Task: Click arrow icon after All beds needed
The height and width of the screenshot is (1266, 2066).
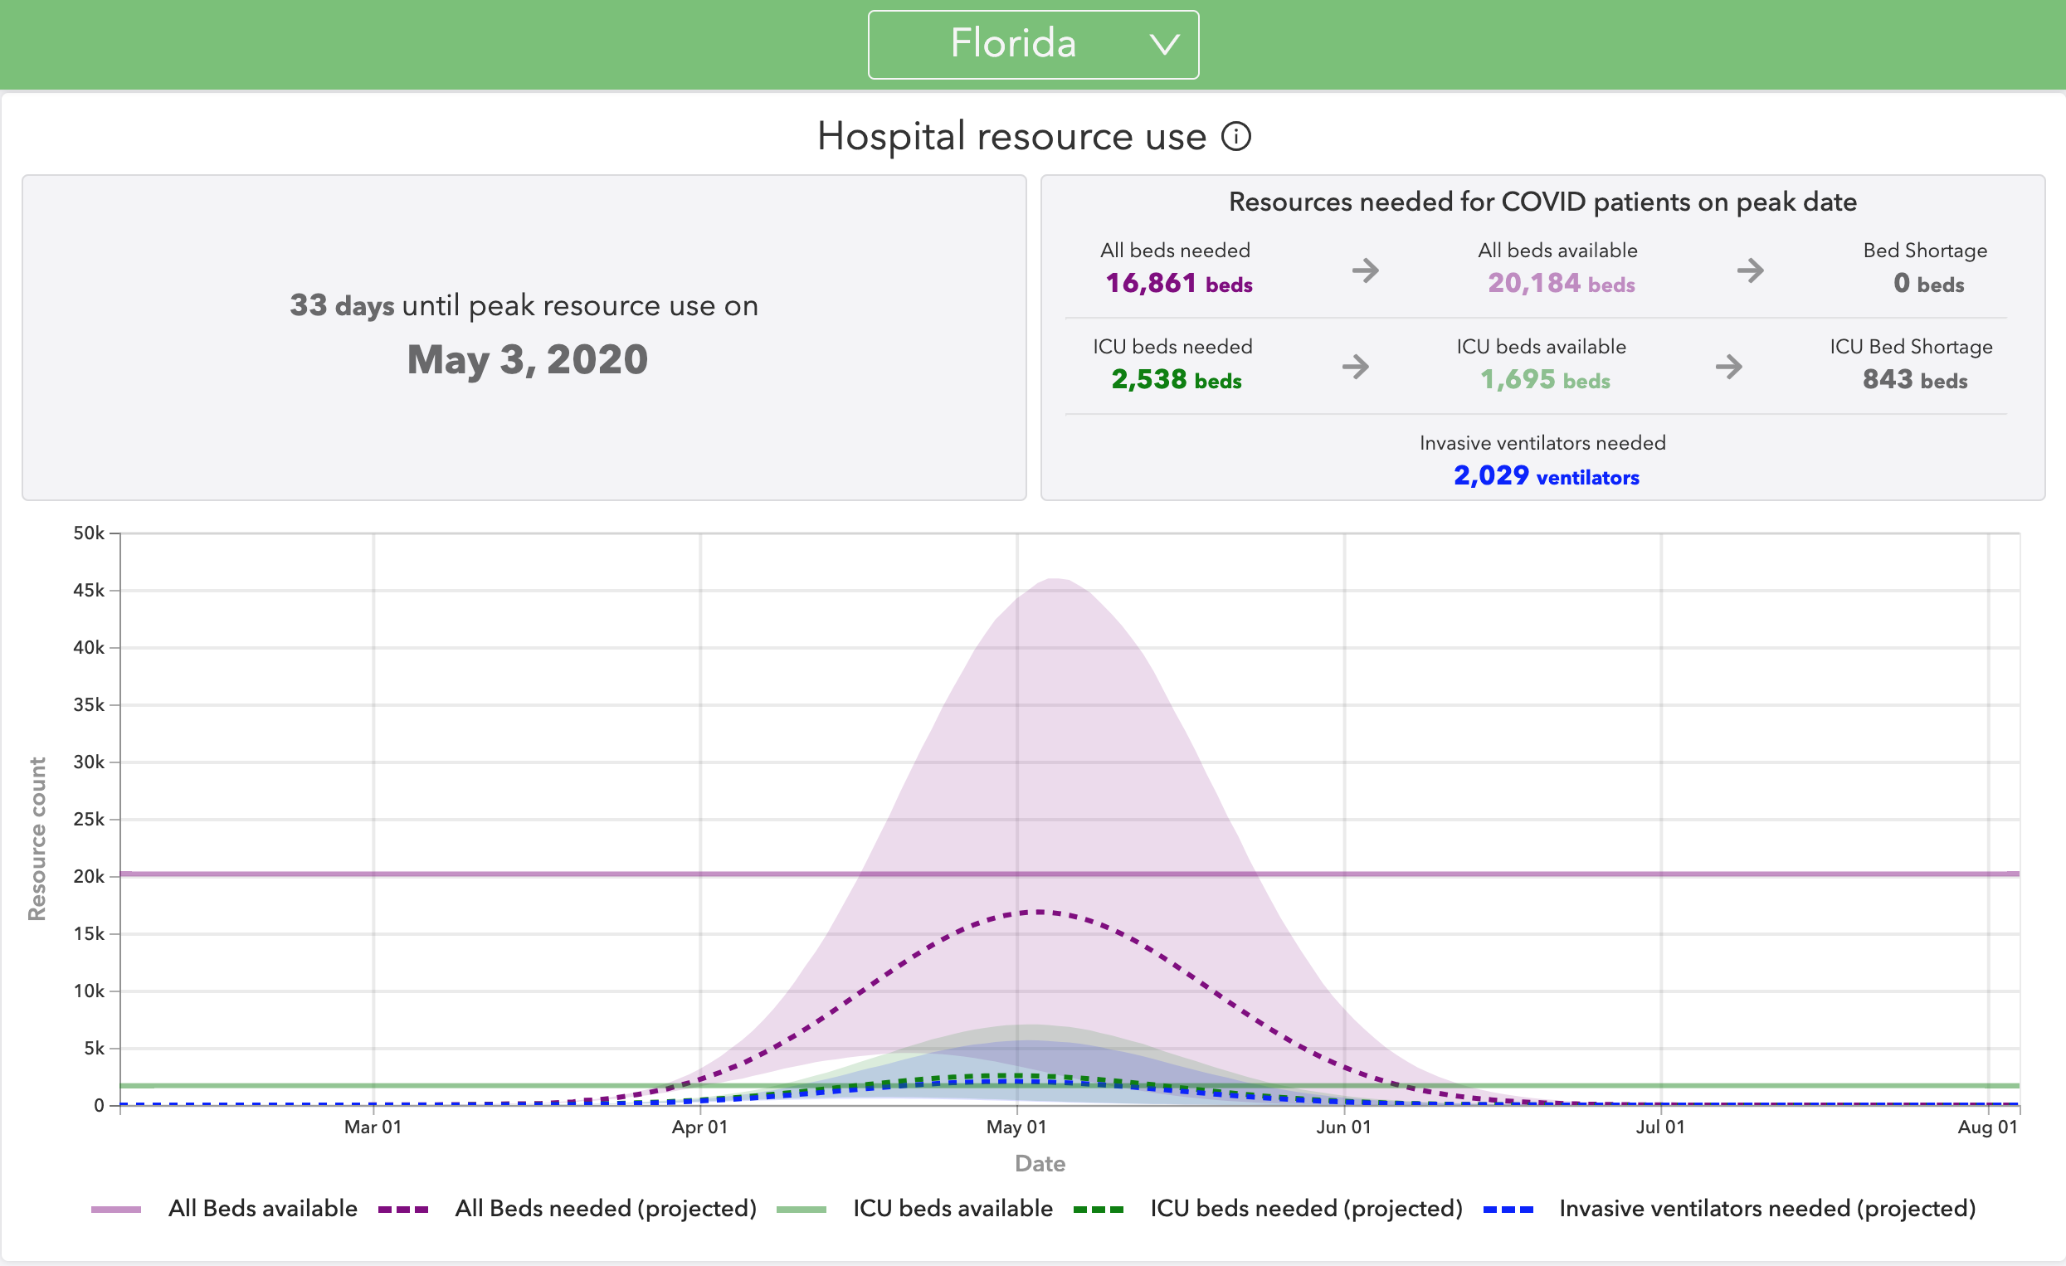Action: 1365,270
